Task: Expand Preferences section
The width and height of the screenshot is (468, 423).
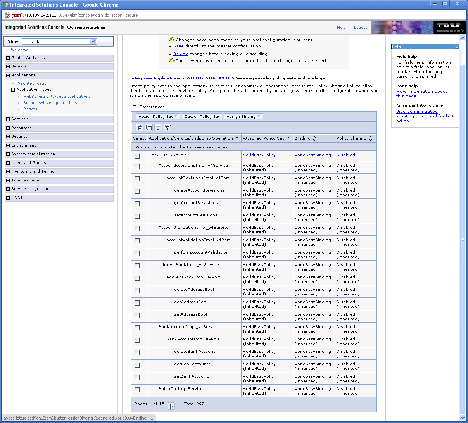Action: (x=135, y=107)
